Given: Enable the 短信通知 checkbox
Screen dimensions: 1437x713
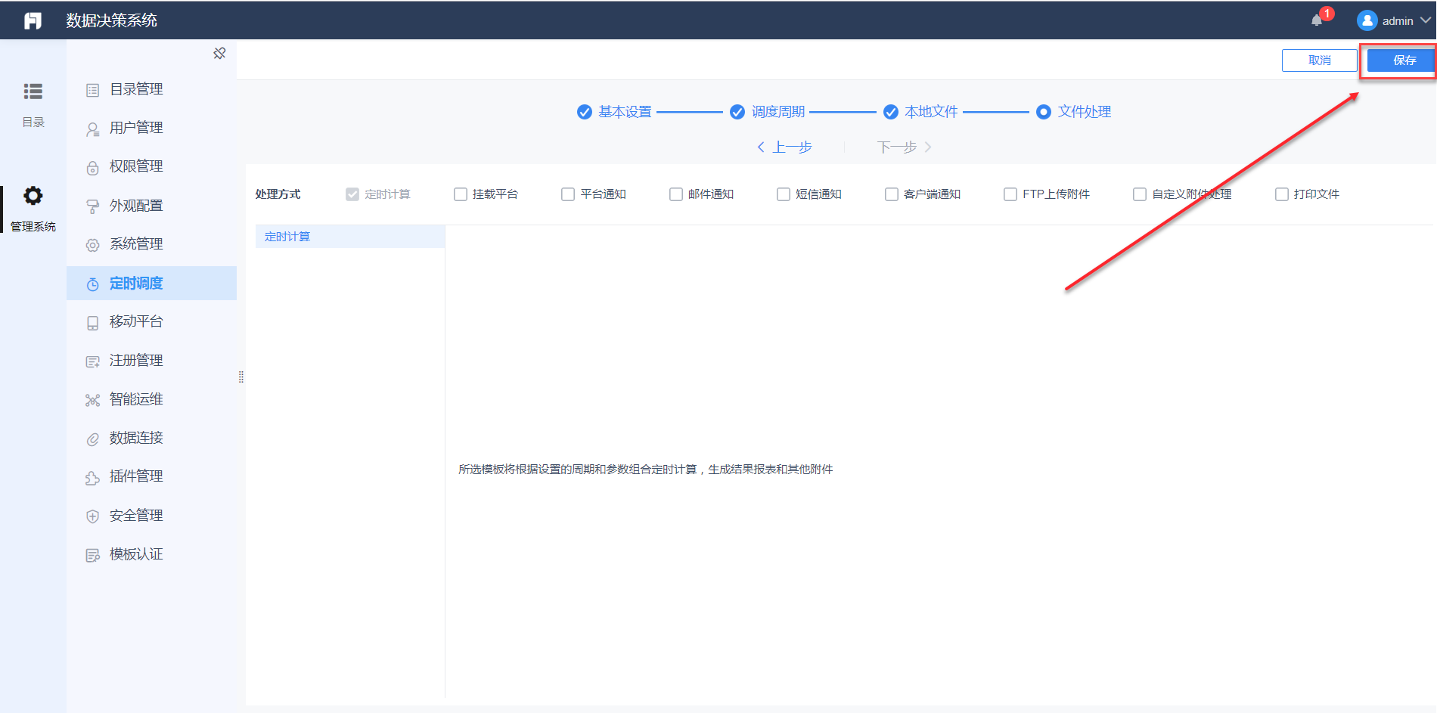Looking at the screenshot, I should pos(784,194).
